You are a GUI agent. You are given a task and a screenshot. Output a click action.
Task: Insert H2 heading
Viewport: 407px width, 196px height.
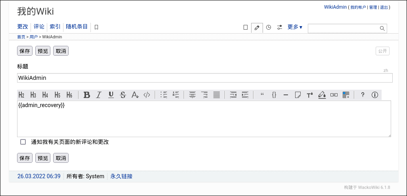[x=21, y=95]
